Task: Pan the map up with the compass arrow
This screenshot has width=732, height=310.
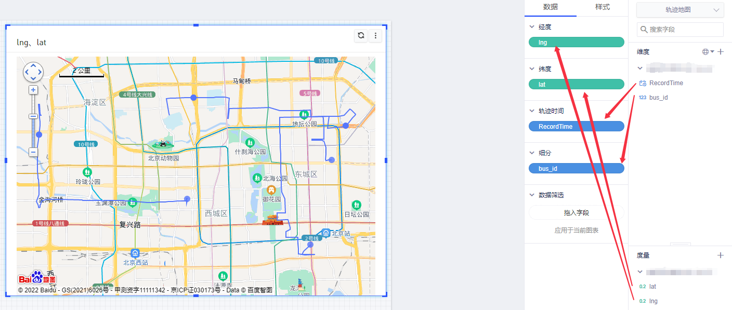Action: tap(33, 66)
